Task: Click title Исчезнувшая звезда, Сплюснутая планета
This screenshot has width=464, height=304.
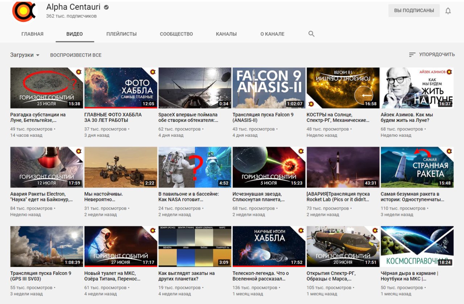Action: (x=259, y=197)
